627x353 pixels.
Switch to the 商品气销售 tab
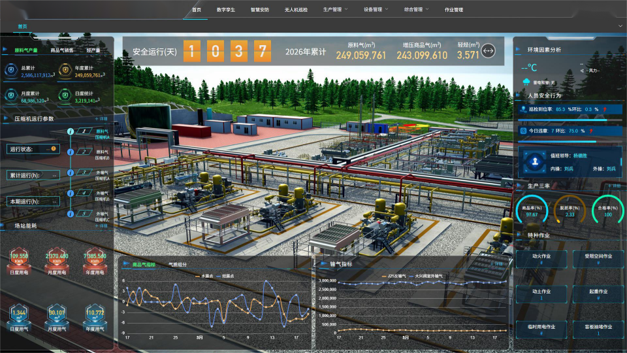point(62,50)
